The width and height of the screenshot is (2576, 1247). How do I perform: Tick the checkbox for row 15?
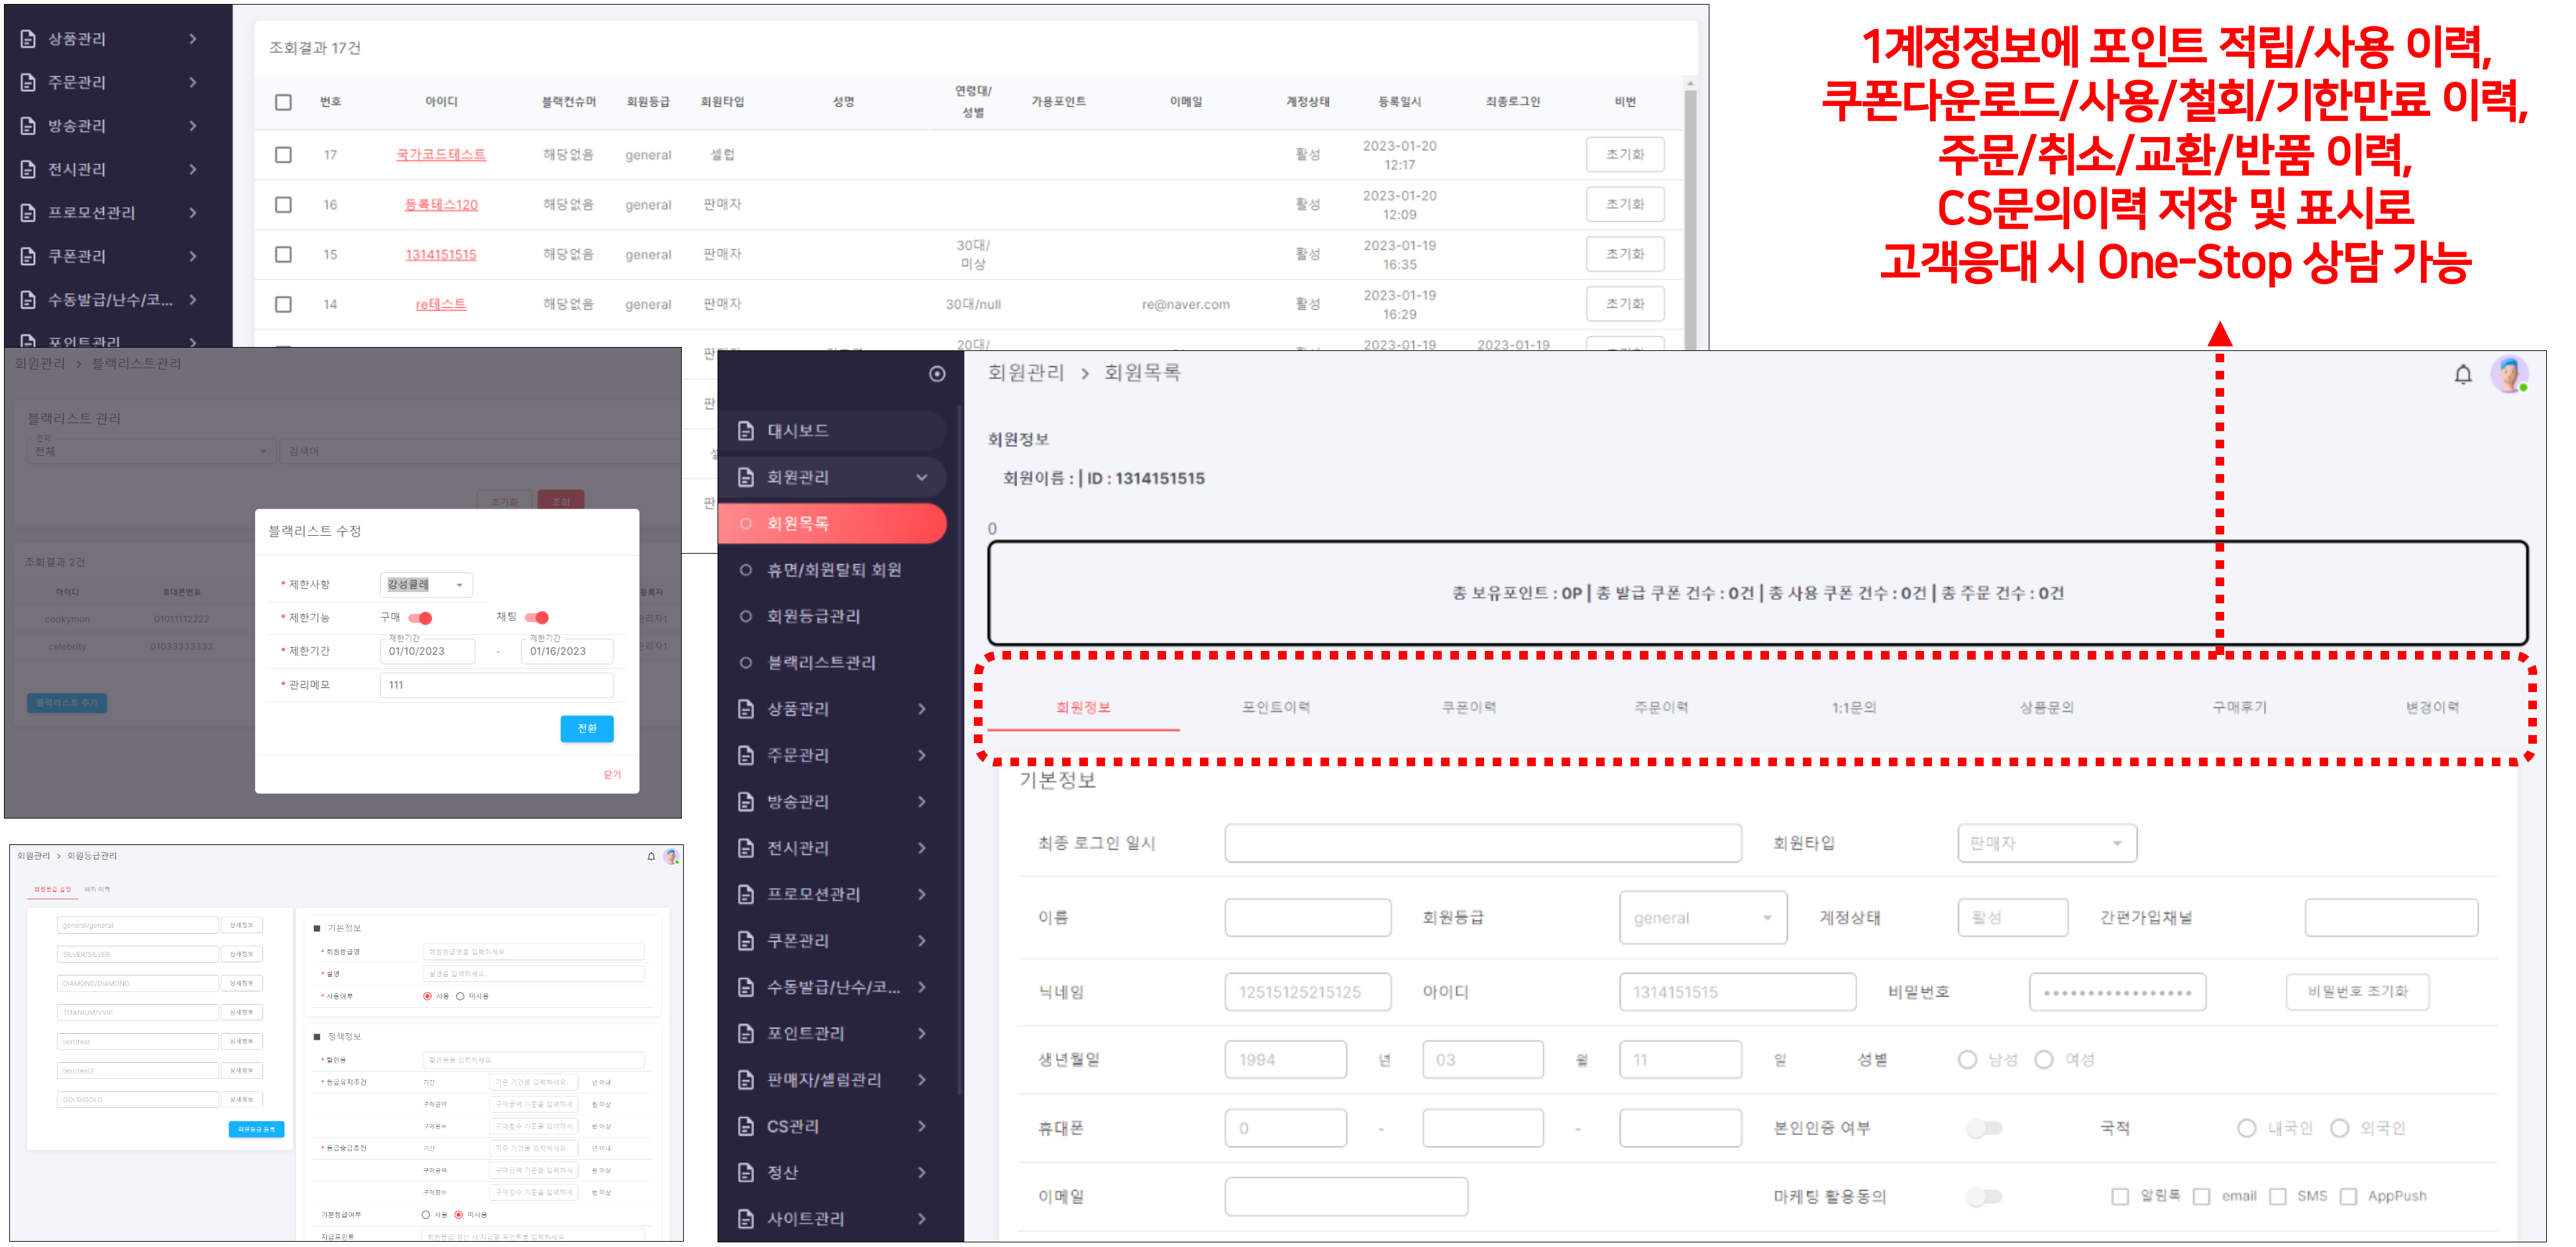coord(284,255)
